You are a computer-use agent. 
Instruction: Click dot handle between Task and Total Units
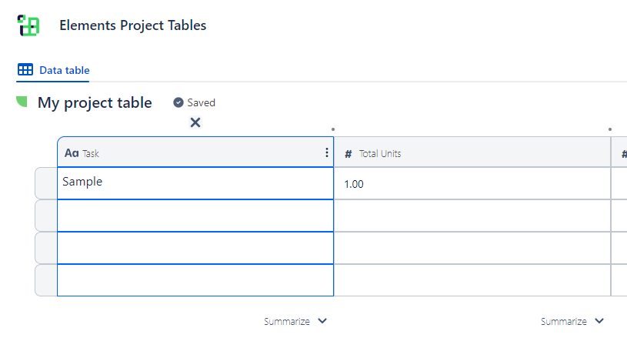pos(333,129)
